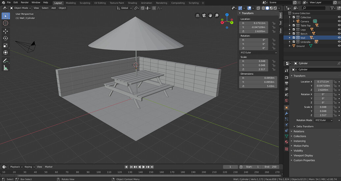Select the Select Box tool

[x=6, y=16]
